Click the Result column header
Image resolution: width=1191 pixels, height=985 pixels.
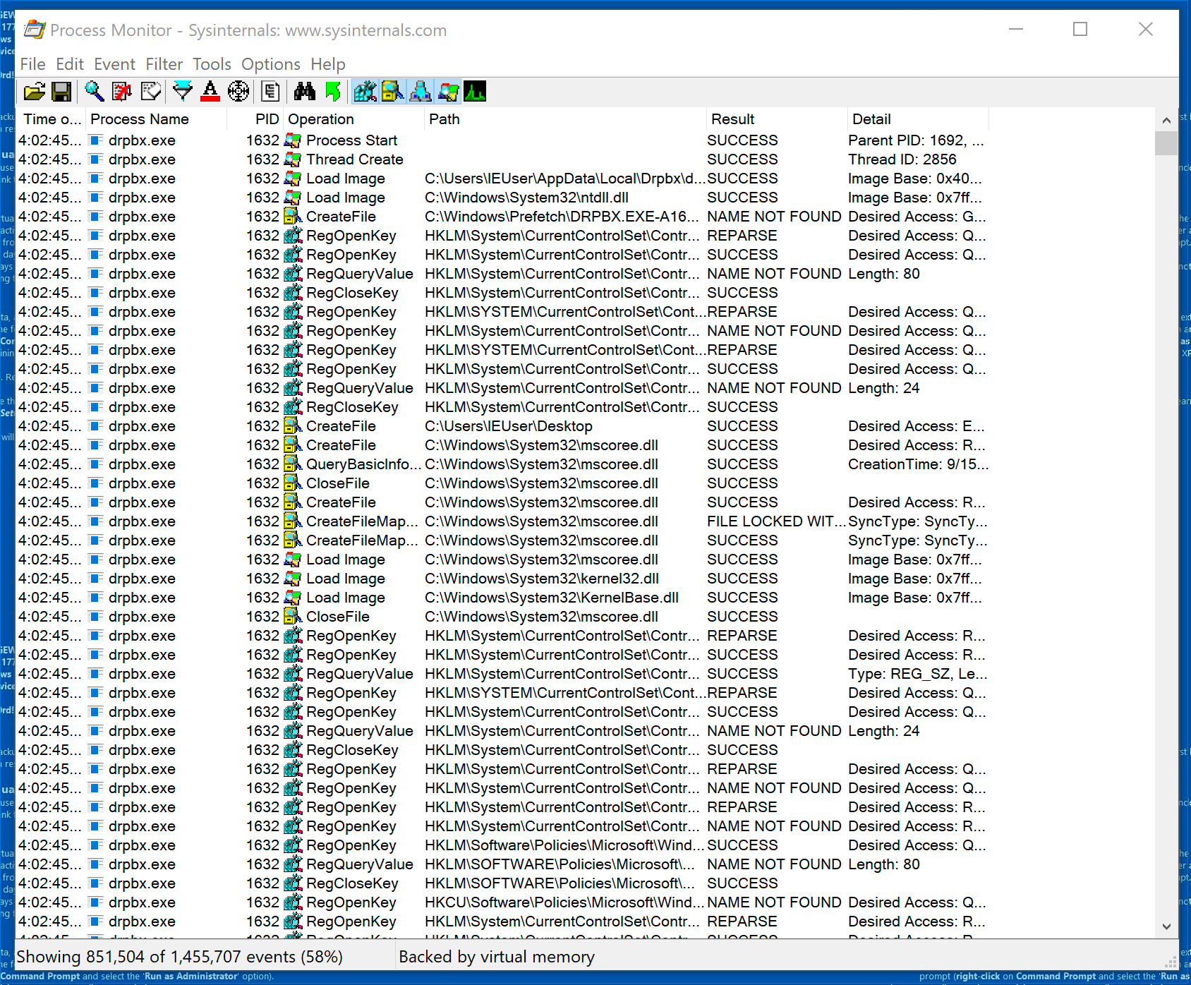(x=777, y=119)
